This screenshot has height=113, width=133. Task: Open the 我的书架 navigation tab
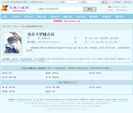(x=119, y=17)
